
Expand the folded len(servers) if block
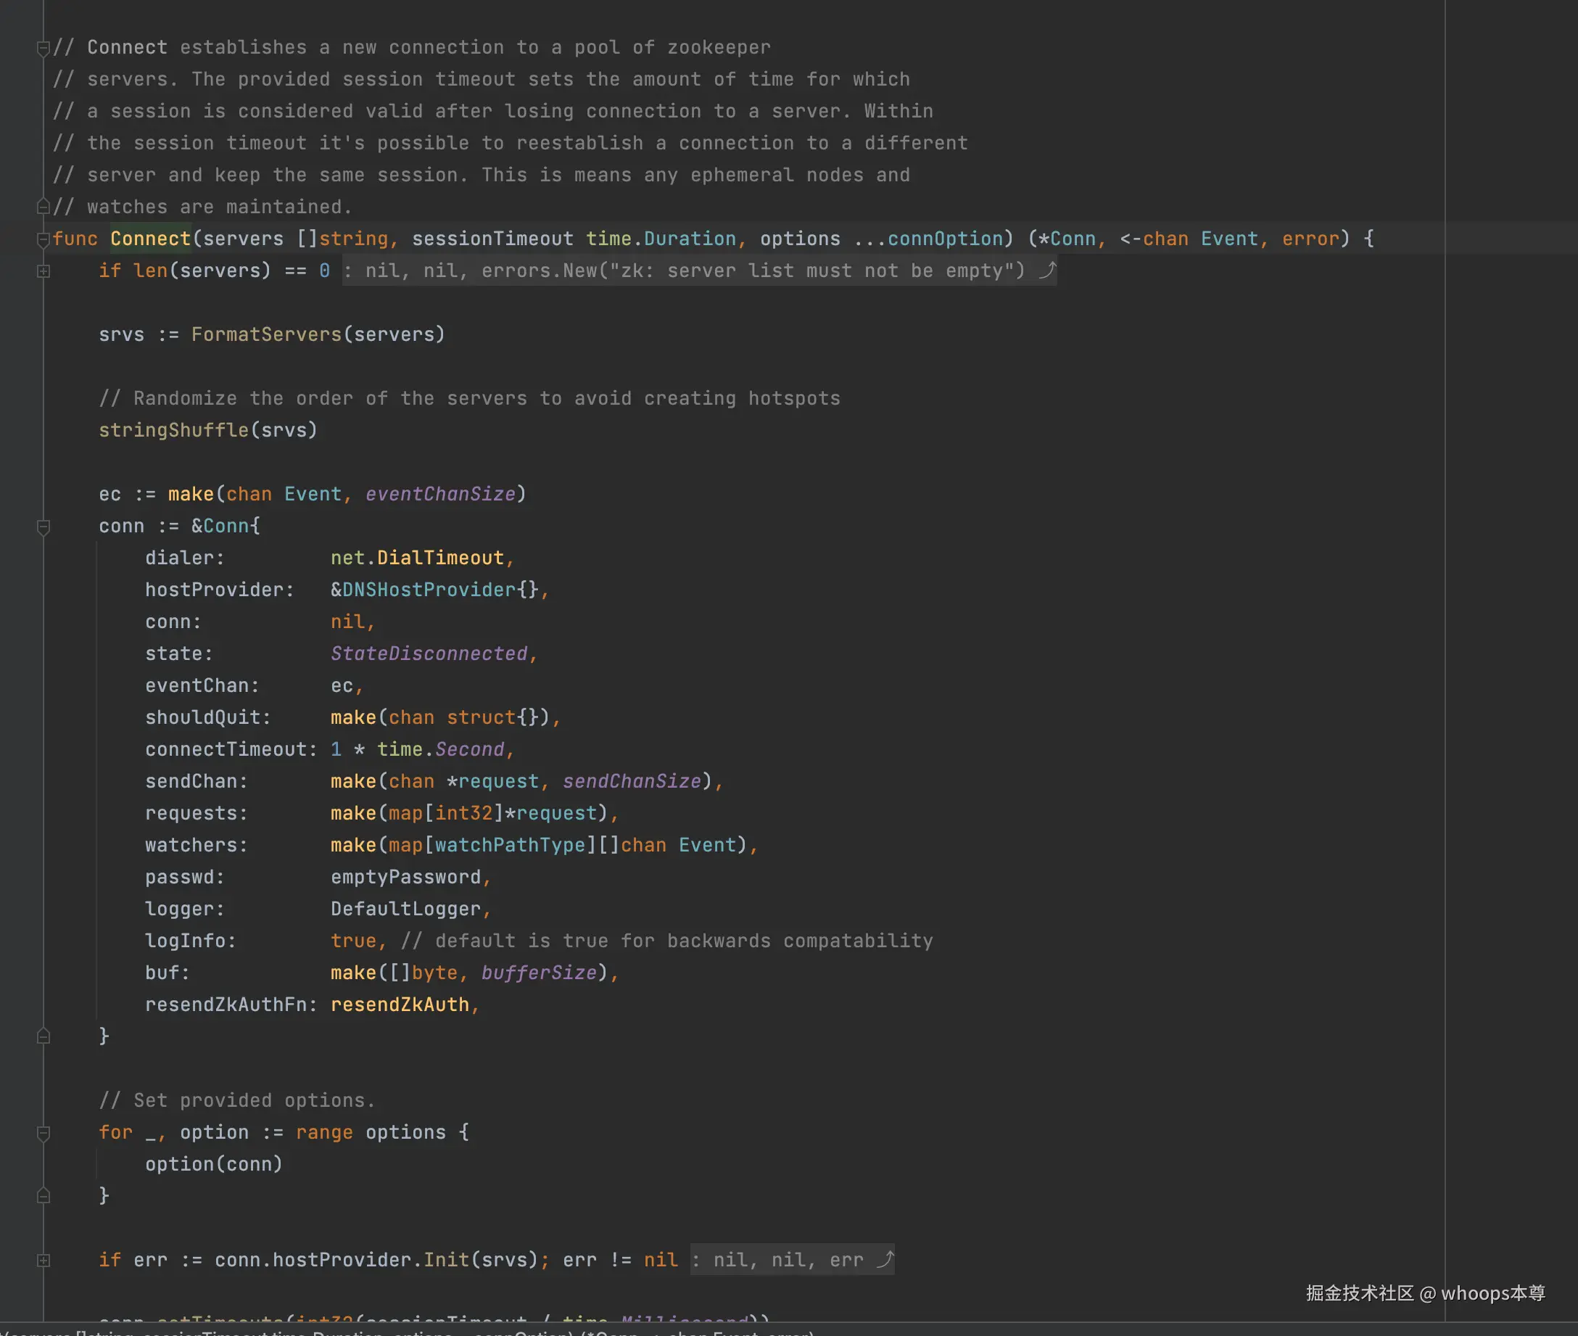pyautogui.click(x=44, y=271)
